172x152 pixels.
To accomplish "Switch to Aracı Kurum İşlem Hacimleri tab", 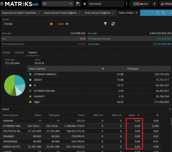I will [x=19, y=13].
